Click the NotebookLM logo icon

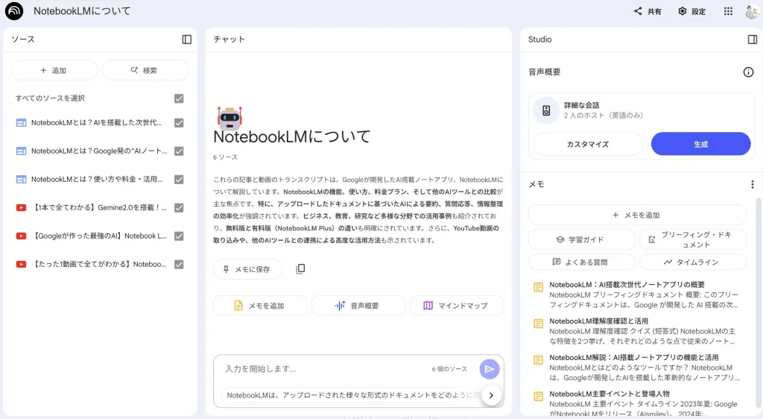point(14,11)
